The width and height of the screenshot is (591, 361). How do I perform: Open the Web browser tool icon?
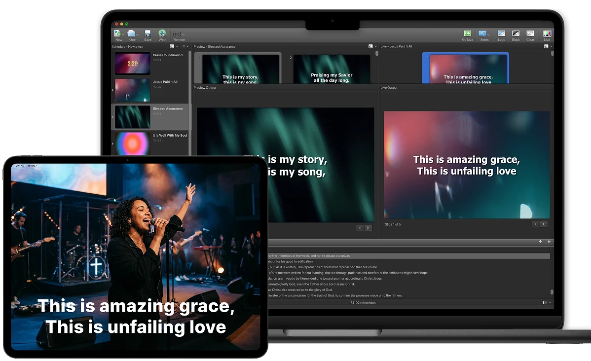162,33
